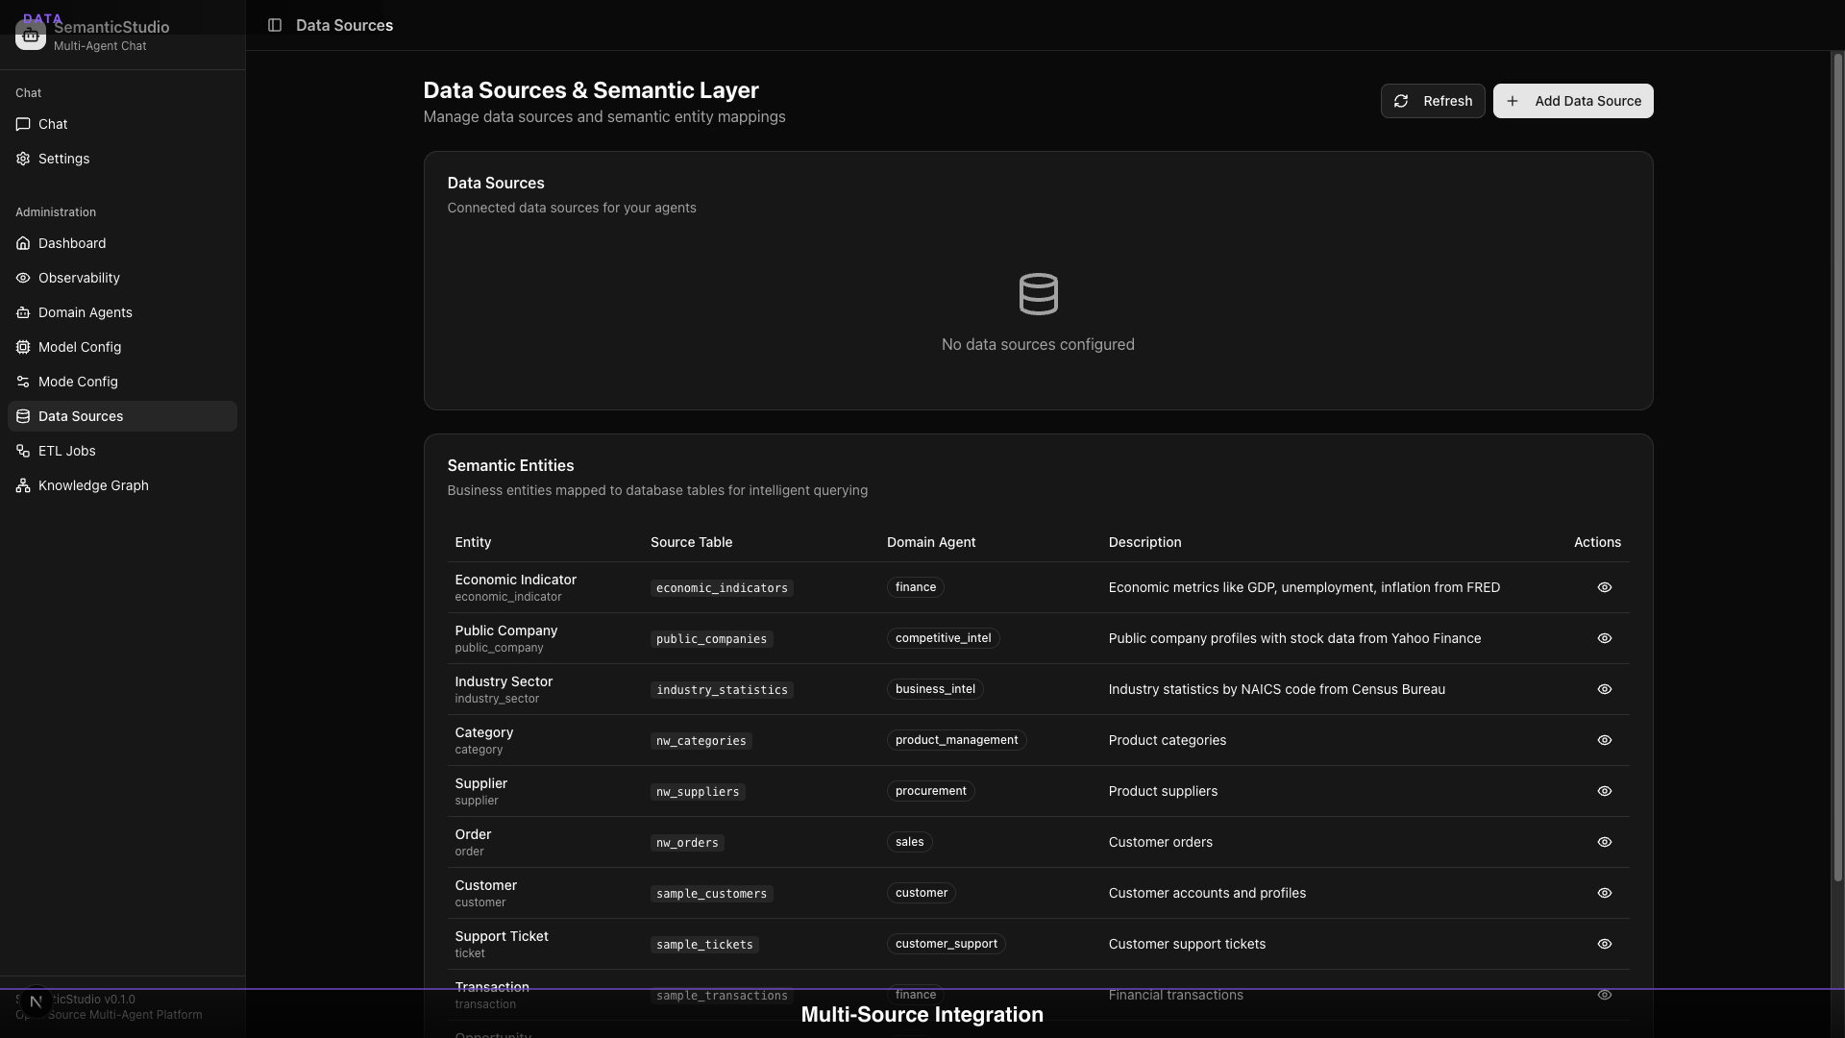
Task: Show details for the Customer entity
Action: click(x=1604, y=893)
